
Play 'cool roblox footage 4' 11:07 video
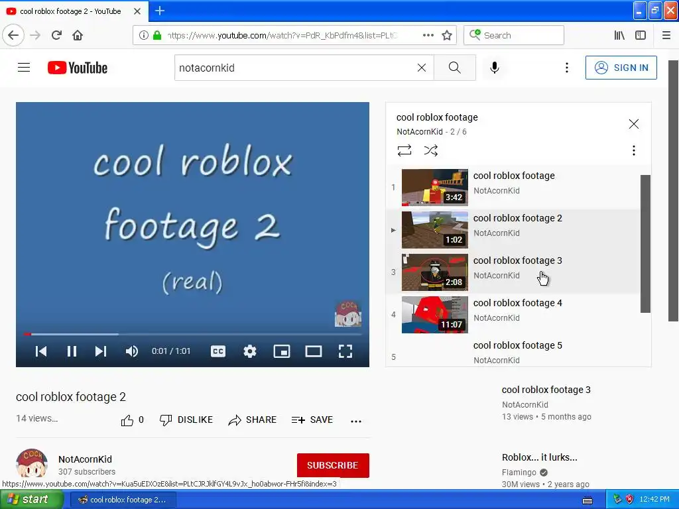point(513,315)
